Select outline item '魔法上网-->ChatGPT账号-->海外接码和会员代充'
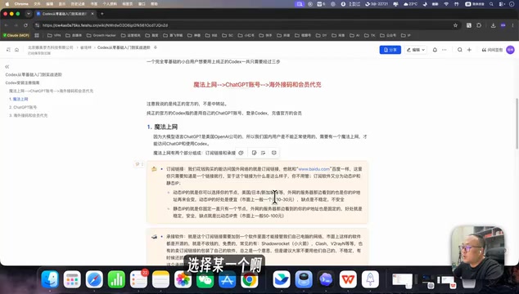This screenshot has width=519, height=294. point(51,91)
